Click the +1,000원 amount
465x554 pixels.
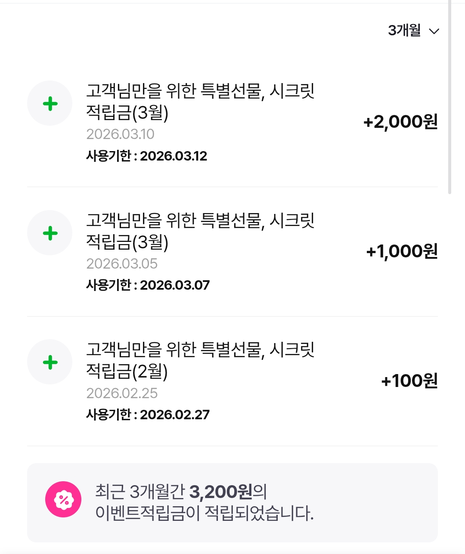tap(402, 251)
